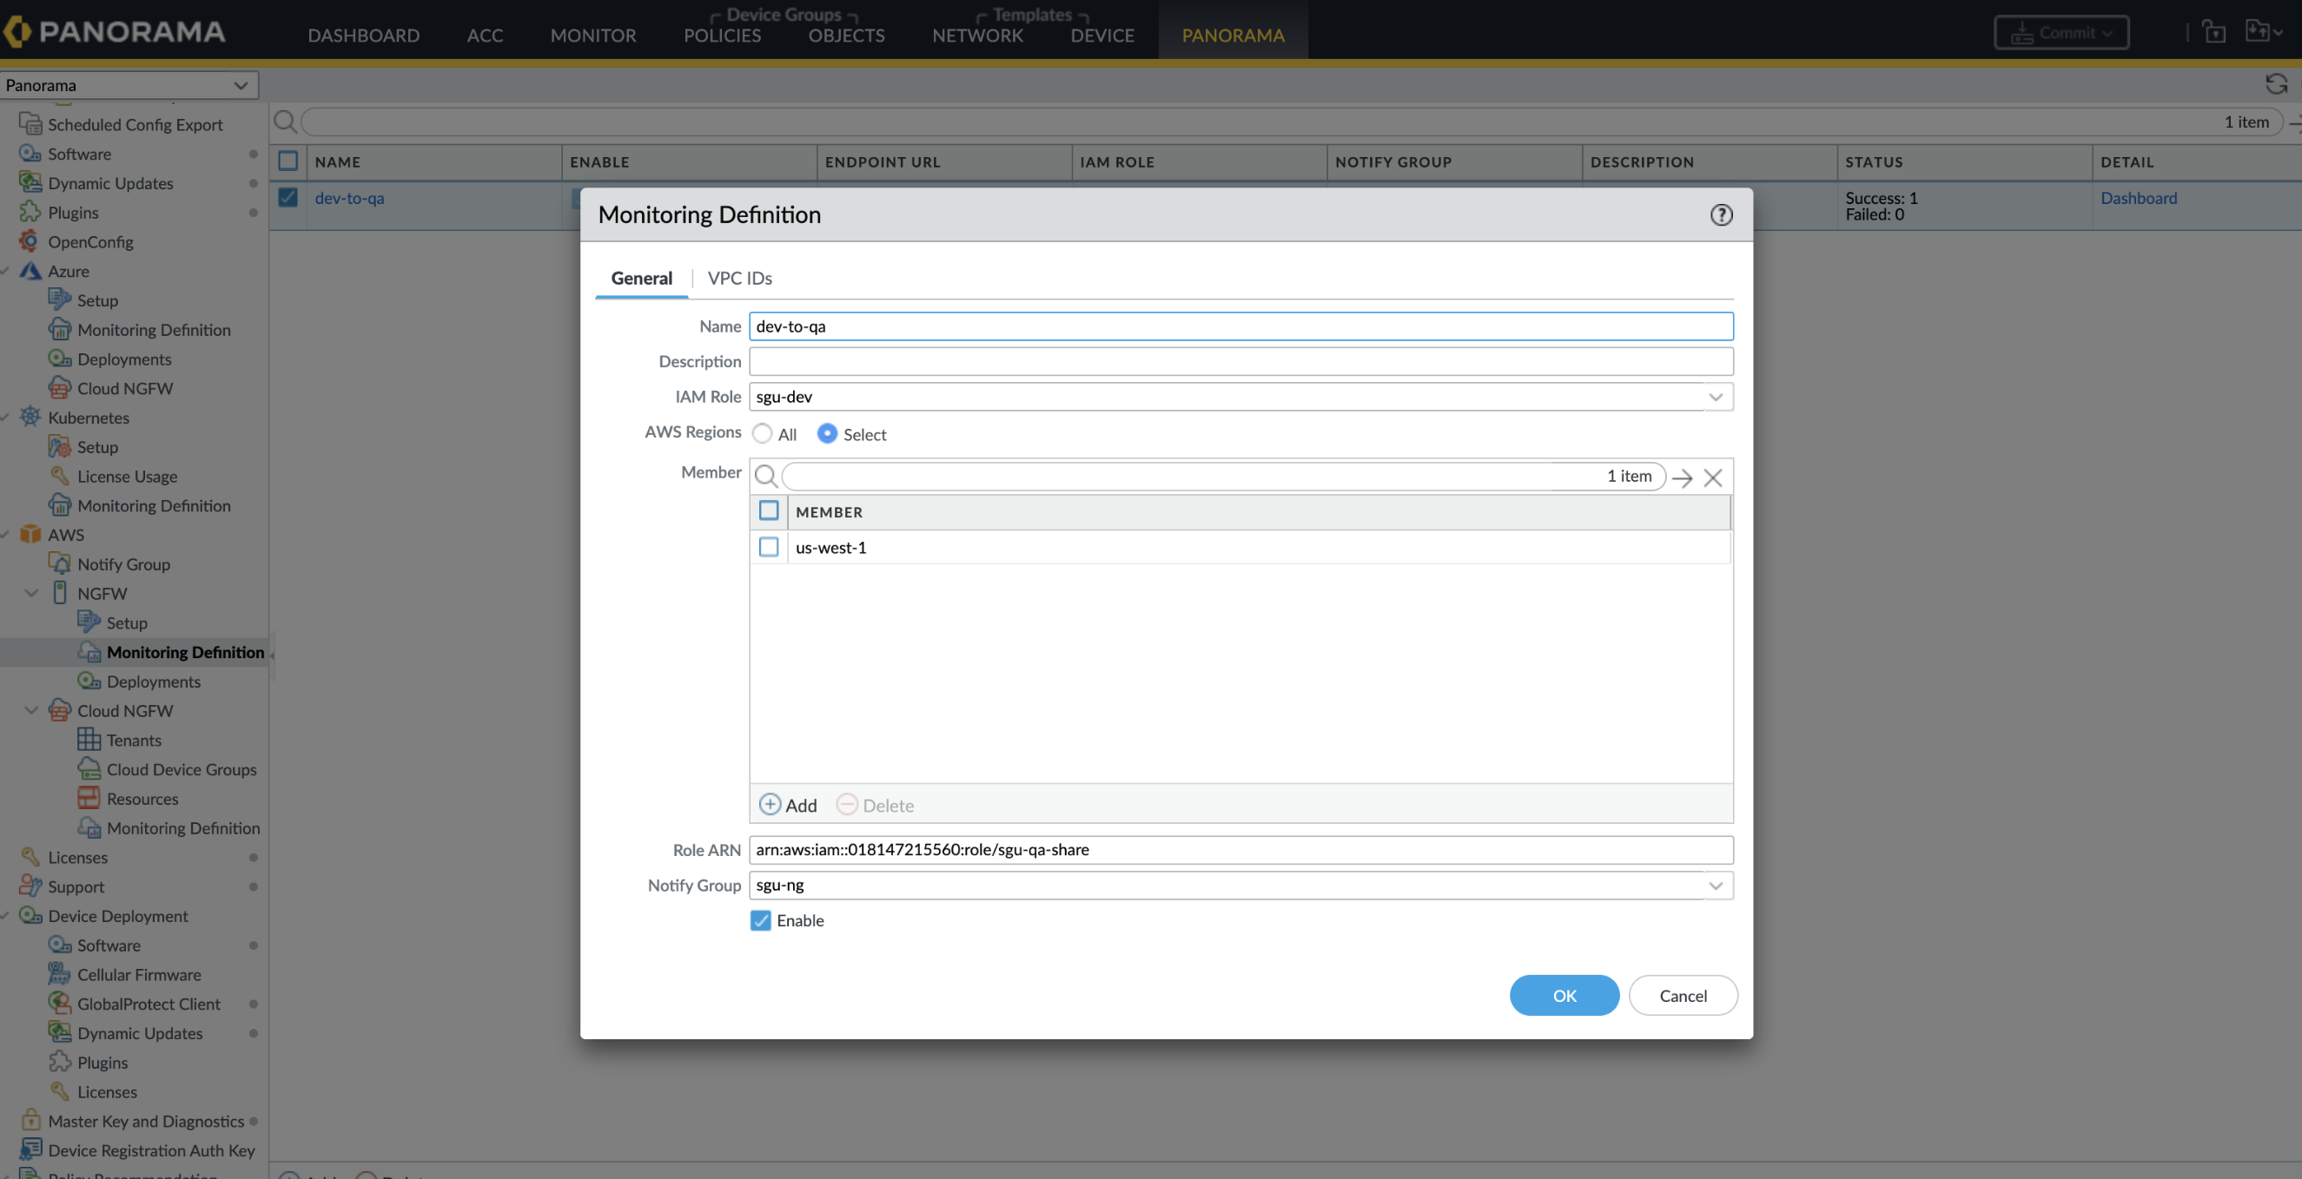2302x1179 pixels.
Task: Click the help question mark icon
Action: (x=1720, y=214)
